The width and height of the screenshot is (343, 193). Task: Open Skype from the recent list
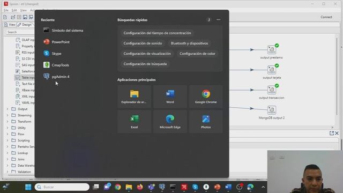(x=53, y=54)
